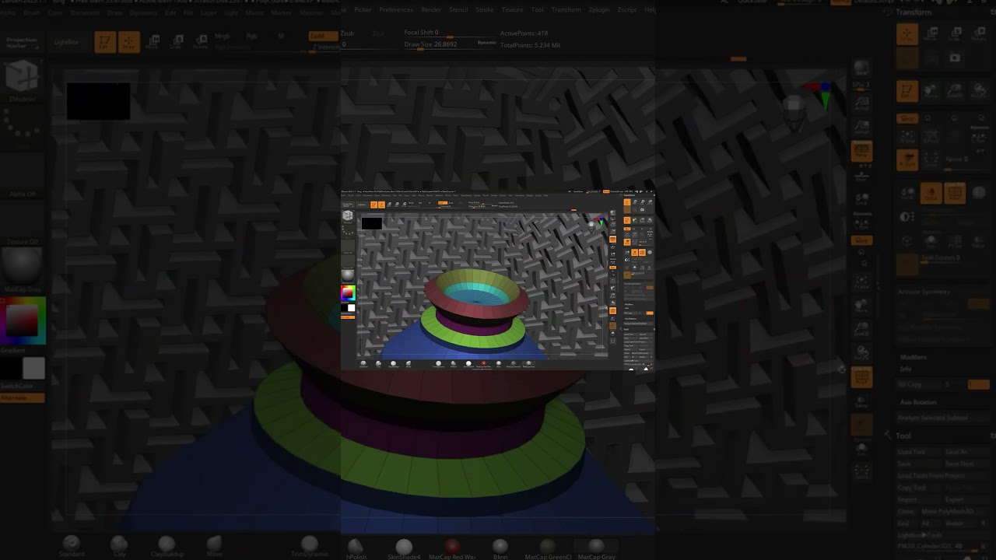Image resolution: width=996 pixels, height=560 pixels.
Task: Enable the Mrgb paint mode
Action: click(223, 37)
